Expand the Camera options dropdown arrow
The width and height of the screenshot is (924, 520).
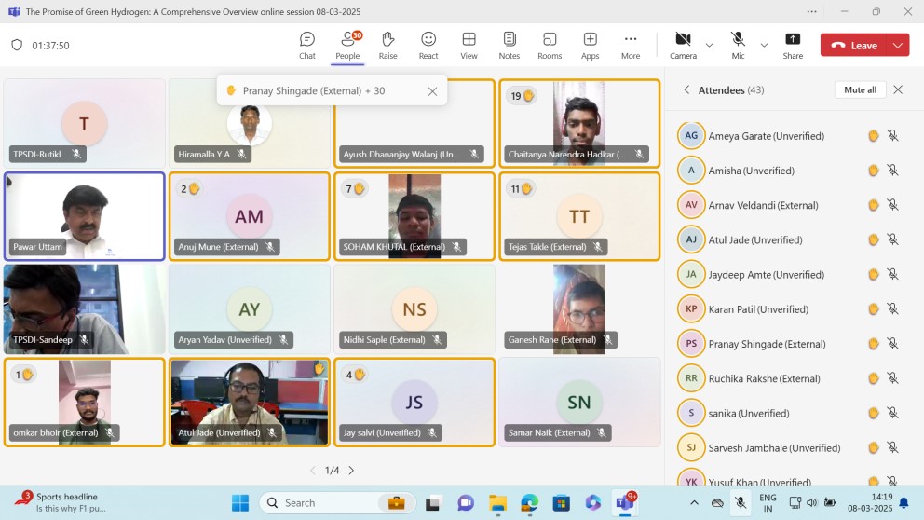coord(709,45)
